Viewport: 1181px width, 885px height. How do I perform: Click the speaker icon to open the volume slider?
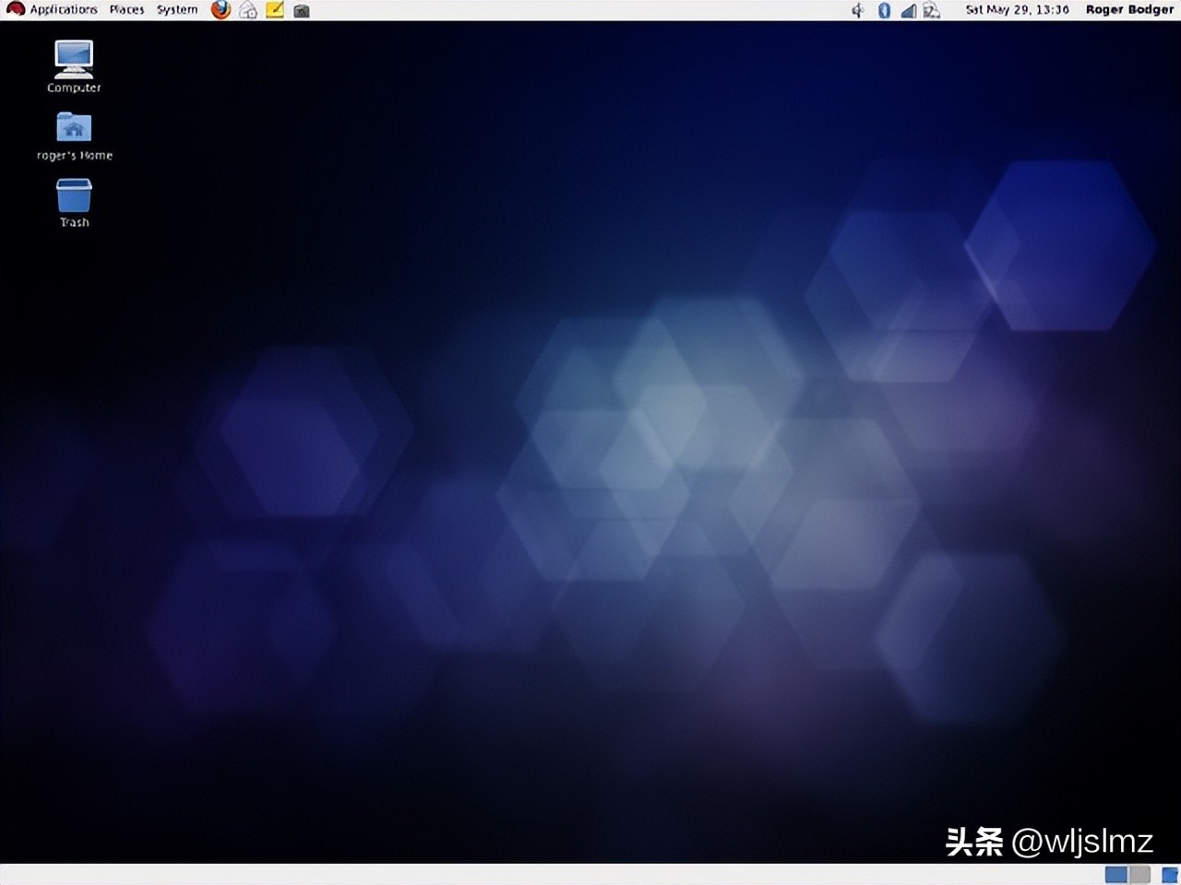pos(857,10)
